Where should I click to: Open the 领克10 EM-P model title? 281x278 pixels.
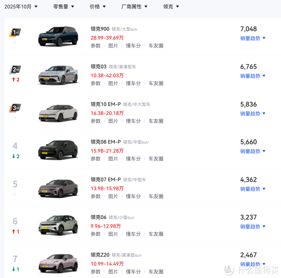click(105, 104)
